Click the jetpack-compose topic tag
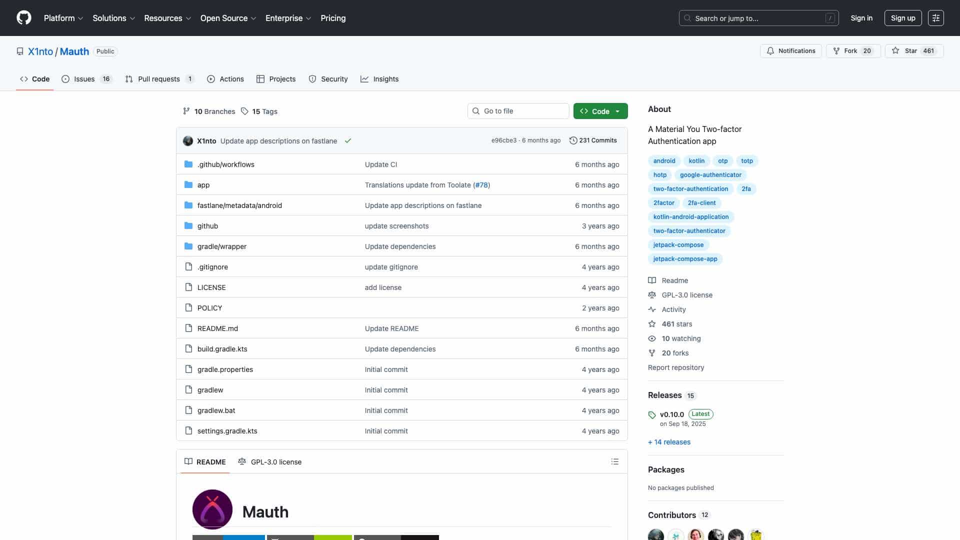 click(678, 245)
